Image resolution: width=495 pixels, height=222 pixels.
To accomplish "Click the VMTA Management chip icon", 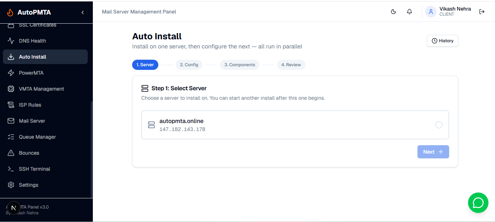I will [11, 89].
